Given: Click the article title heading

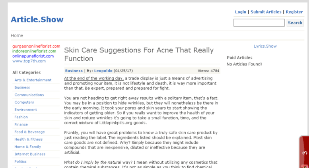Looking at the screenshot, I should click(139, 54).
